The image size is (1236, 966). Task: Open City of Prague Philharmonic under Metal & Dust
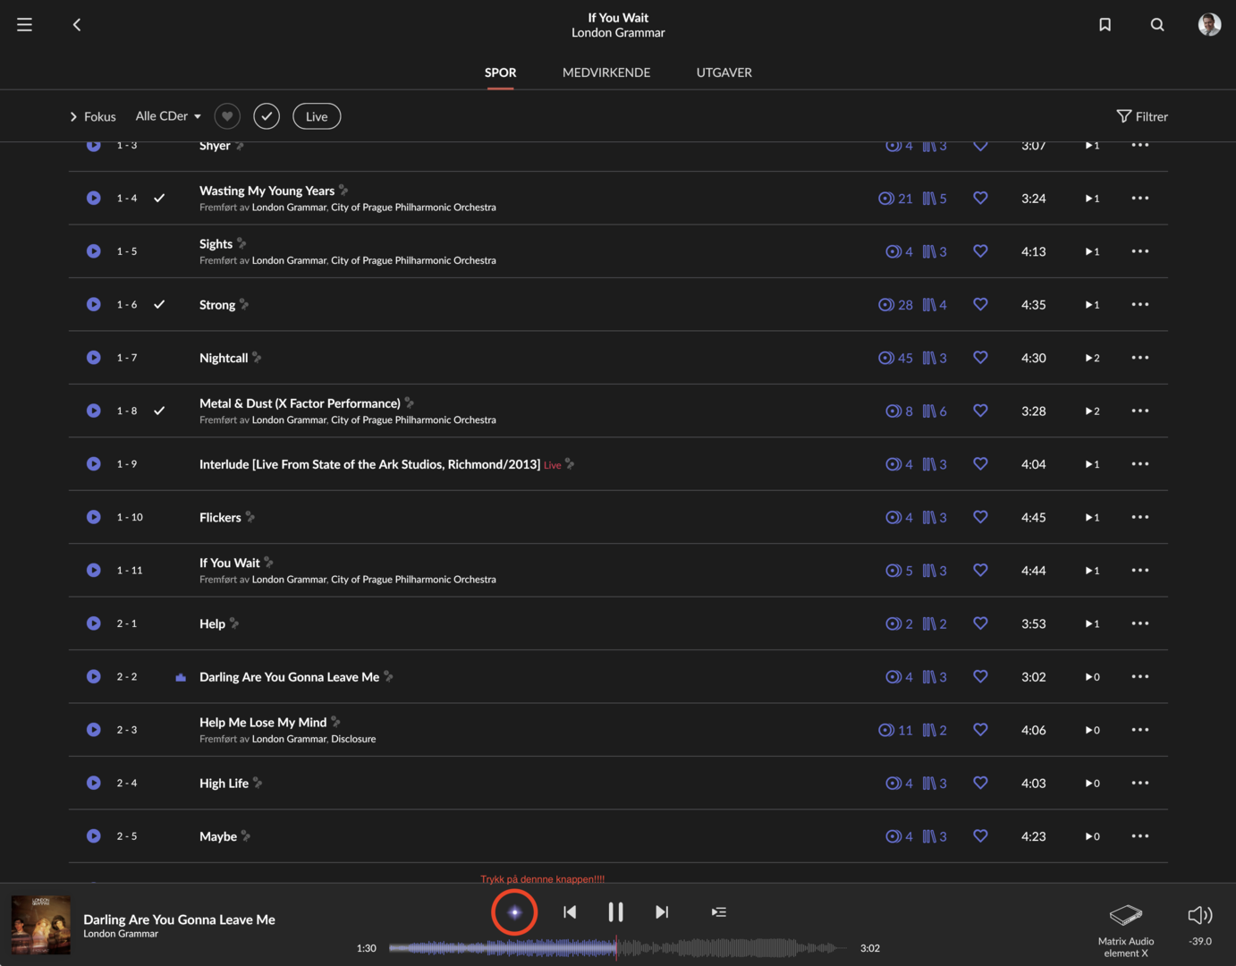[413, 420]
